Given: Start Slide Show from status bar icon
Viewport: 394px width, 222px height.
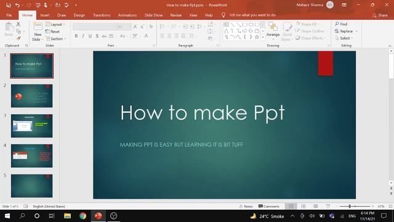Looking at the screenshot, I should pos(328,207).
